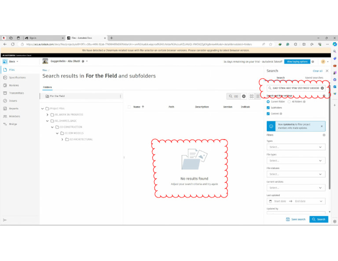Viewport: 338px width, 261px height.
Task: Reload the page with browser refresh button
Action: [13, 44]
